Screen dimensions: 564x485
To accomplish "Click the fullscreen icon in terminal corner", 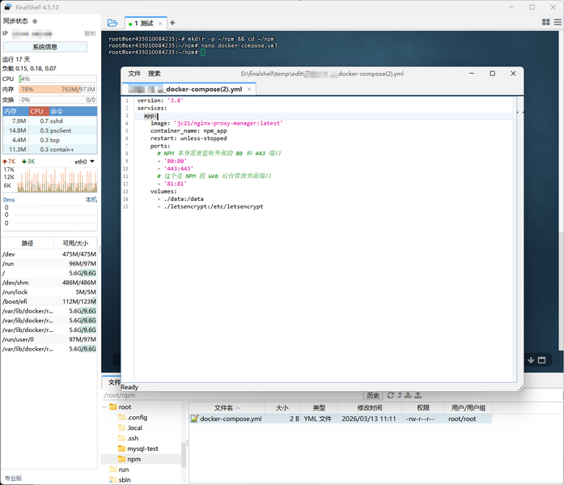I will (x=542, y=360).
